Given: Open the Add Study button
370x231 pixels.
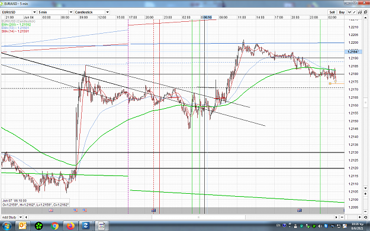Looking at the screenshot, I should [9, 217].
